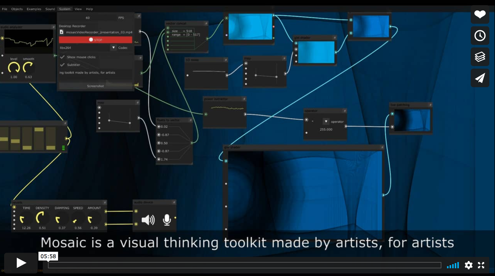Open the 1D noise node menu icon
Image resolution: width=495 pixels, height=276 pixels.
pyautogui.click(x=226, y=60)
